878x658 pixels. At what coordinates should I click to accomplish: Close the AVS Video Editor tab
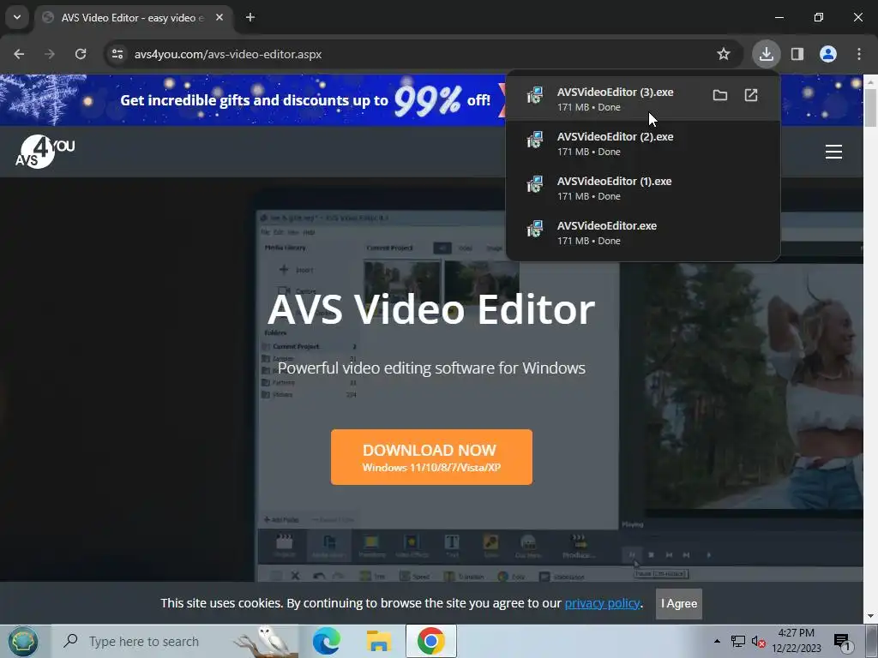coord(219,17)
